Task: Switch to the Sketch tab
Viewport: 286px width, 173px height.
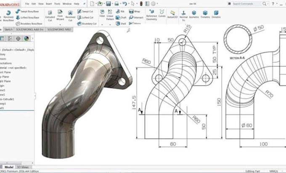Action: tap(8, 29)
